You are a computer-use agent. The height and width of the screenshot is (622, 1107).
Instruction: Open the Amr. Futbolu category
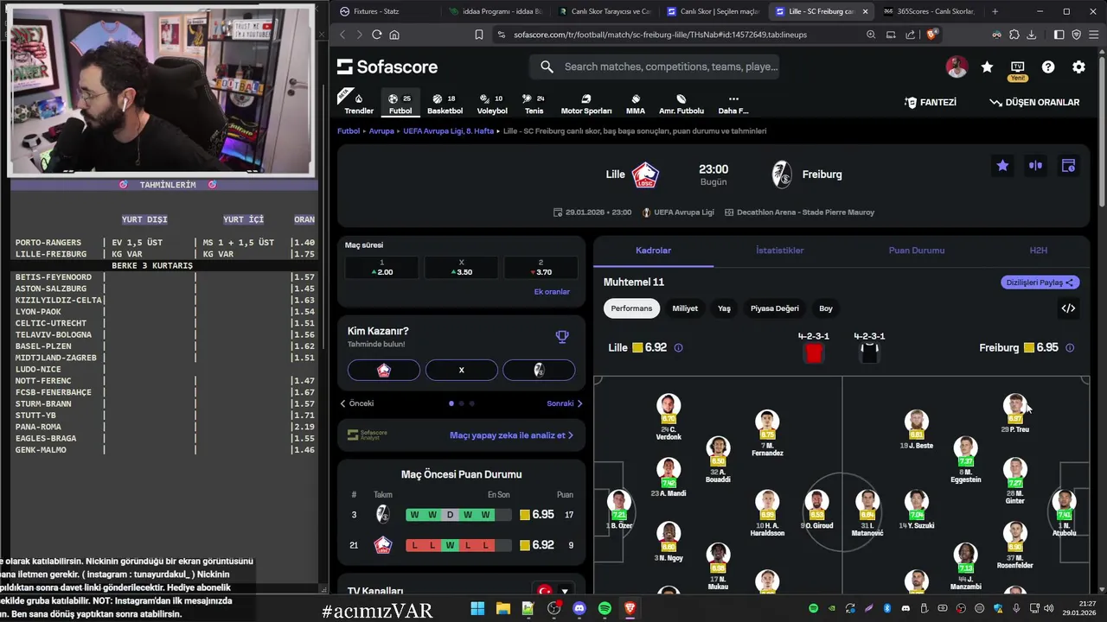[681, 103]
